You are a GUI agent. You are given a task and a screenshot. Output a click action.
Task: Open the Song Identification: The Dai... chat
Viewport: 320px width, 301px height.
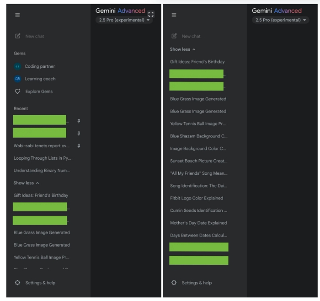point(199,186)
